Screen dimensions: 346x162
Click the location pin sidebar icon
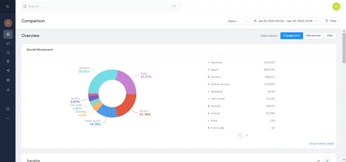(x=8, y=61)
